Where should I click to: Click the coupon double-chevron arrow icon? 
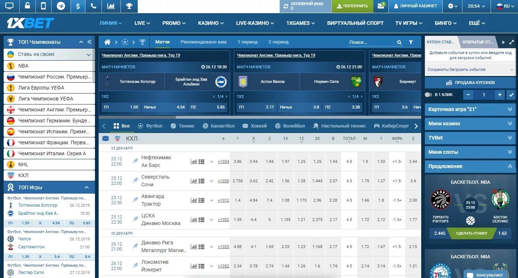click(503, 42)
